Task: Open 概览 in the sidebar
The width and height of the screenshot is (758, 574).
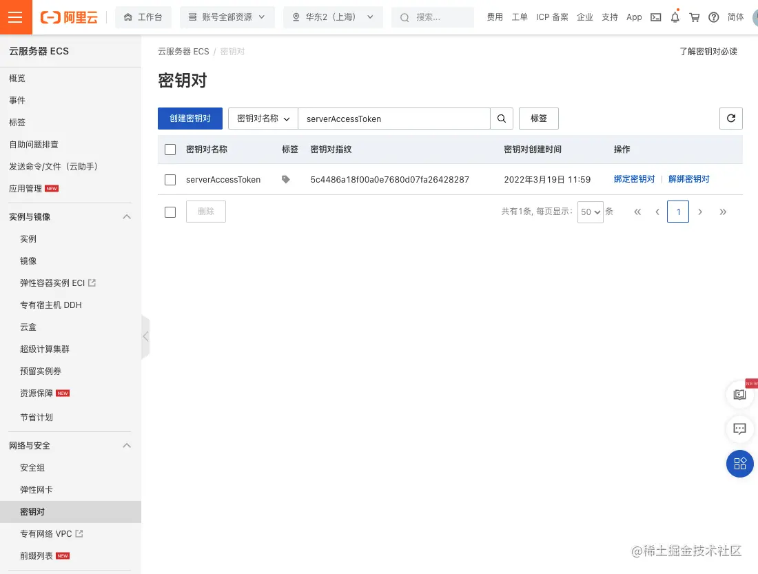Action: pyautogui.click(x=17, y=79)
